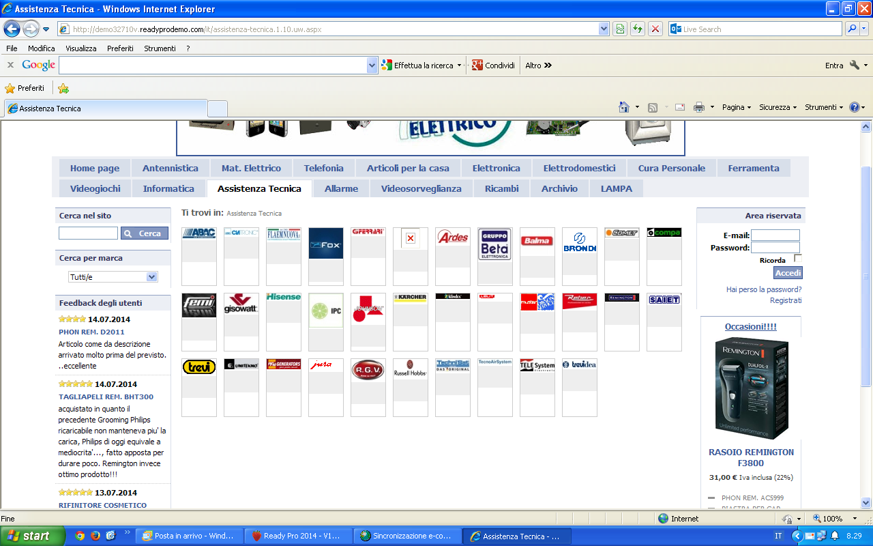Go to the Telefonia tab
Viewport: 873px width, 546px height.
(x=324, y=168)
